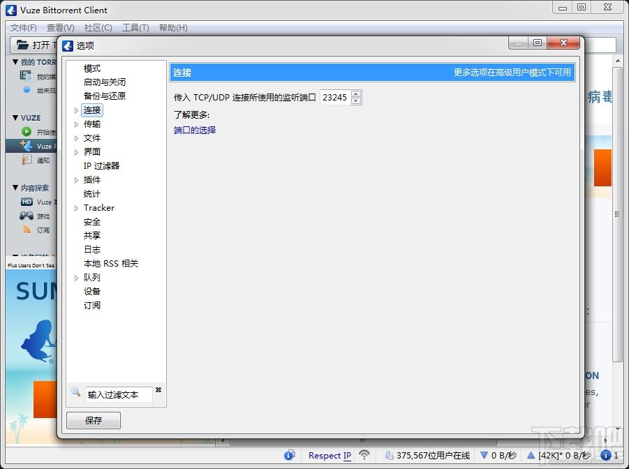Click the 保存 button
Screen dimensions: 629x469
click(94, 420)
